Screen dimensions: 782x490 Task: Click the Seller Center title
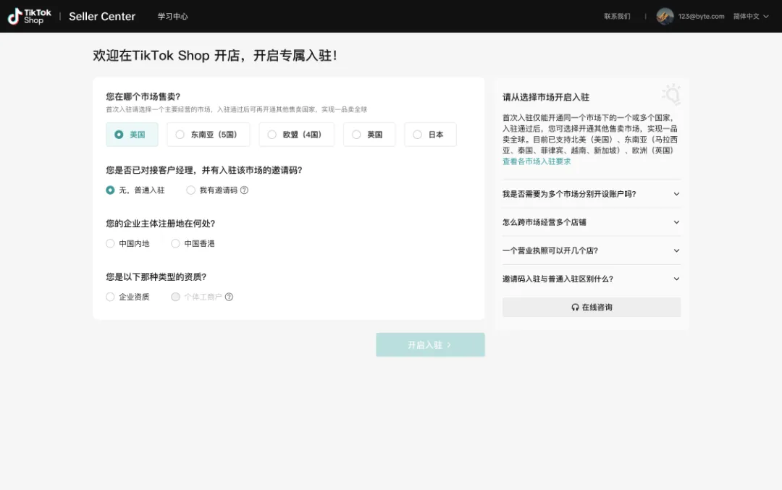[102, 17]
